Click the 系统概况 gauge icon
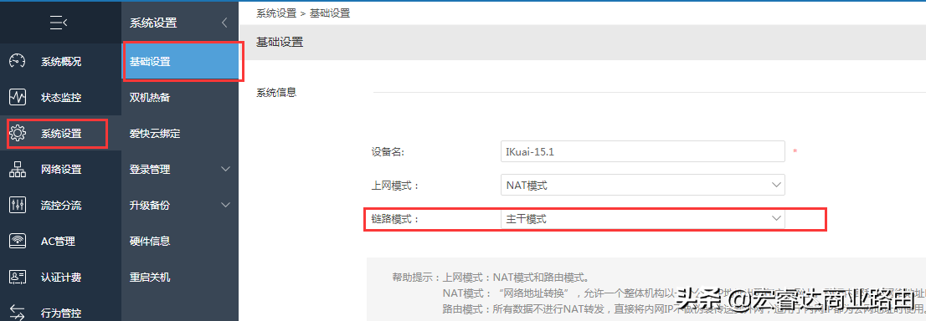Viewport: 926px width, 321px height. [18, 62]
